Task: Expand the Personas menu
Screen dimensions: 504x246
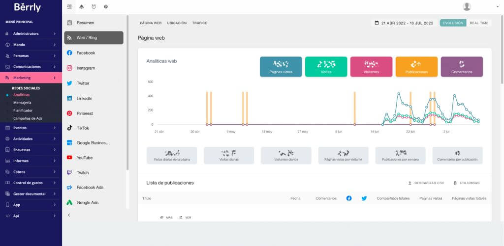Action: 31,55
